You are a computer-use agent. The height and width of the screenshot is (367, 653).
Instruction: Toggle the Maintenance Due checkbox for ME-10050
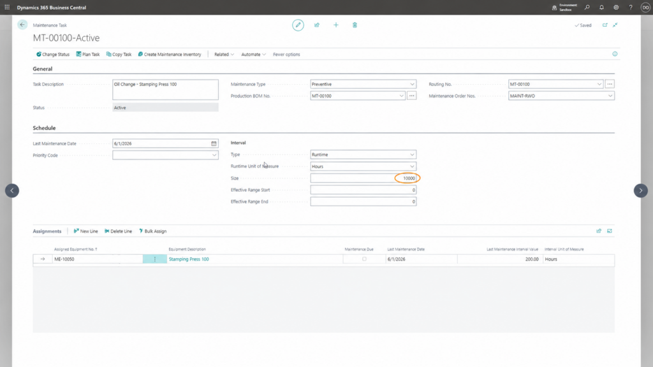click(364, 259)
